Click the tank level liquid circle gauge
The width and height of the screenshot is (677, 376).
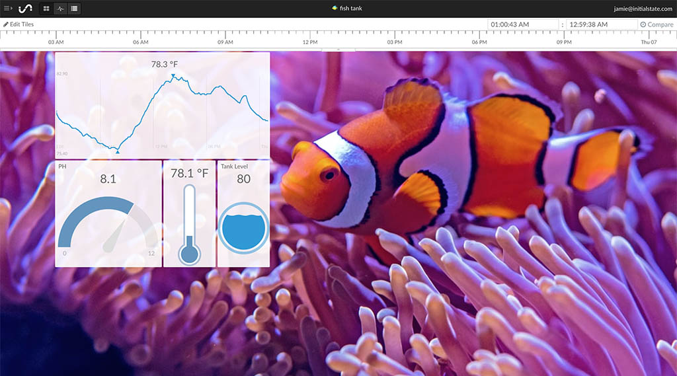pyautogui.click(x=243, y=227)
